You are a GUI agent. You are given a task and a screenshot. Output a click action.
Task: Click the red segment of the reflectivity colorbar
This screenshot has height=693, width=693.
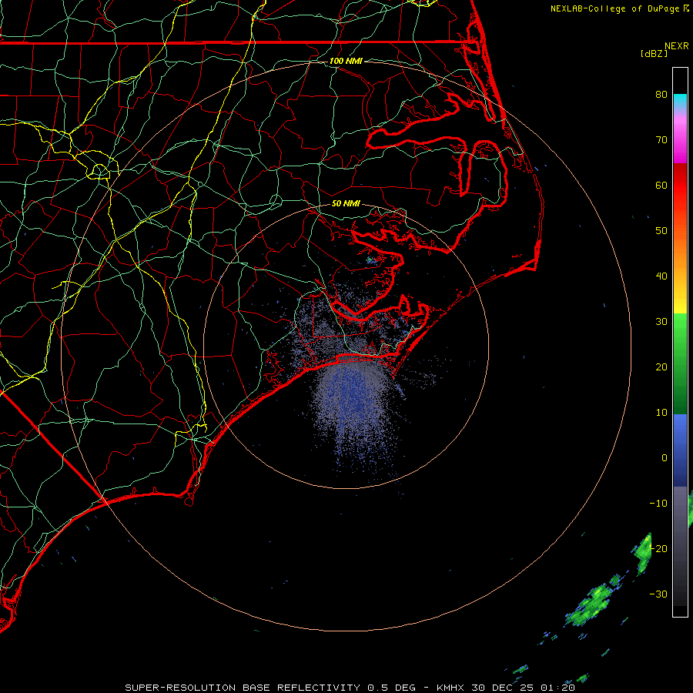680,186
